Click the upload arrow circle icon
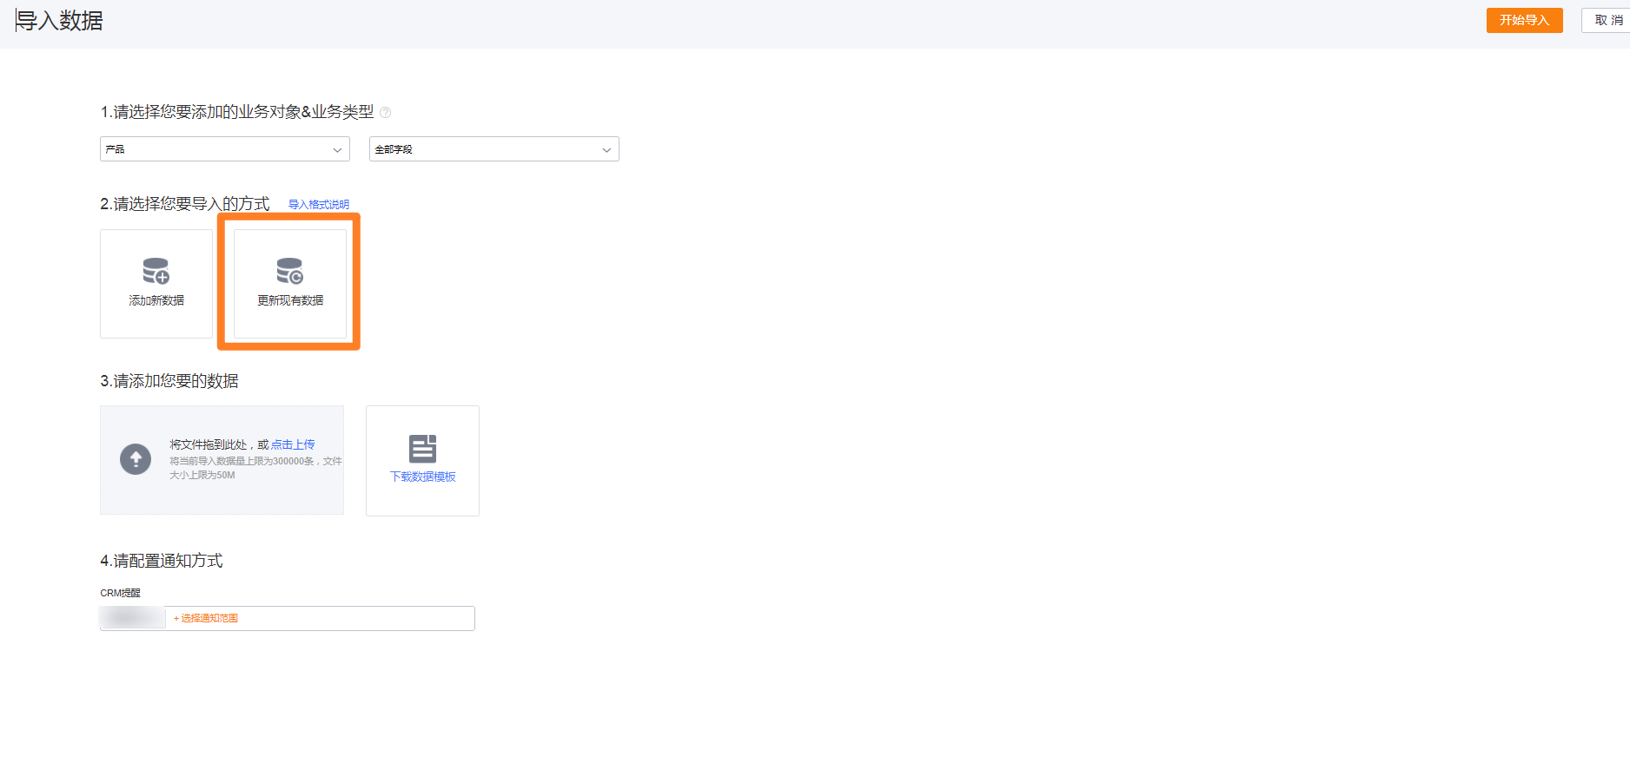The image size is (1630, 763). pos(136,459)
